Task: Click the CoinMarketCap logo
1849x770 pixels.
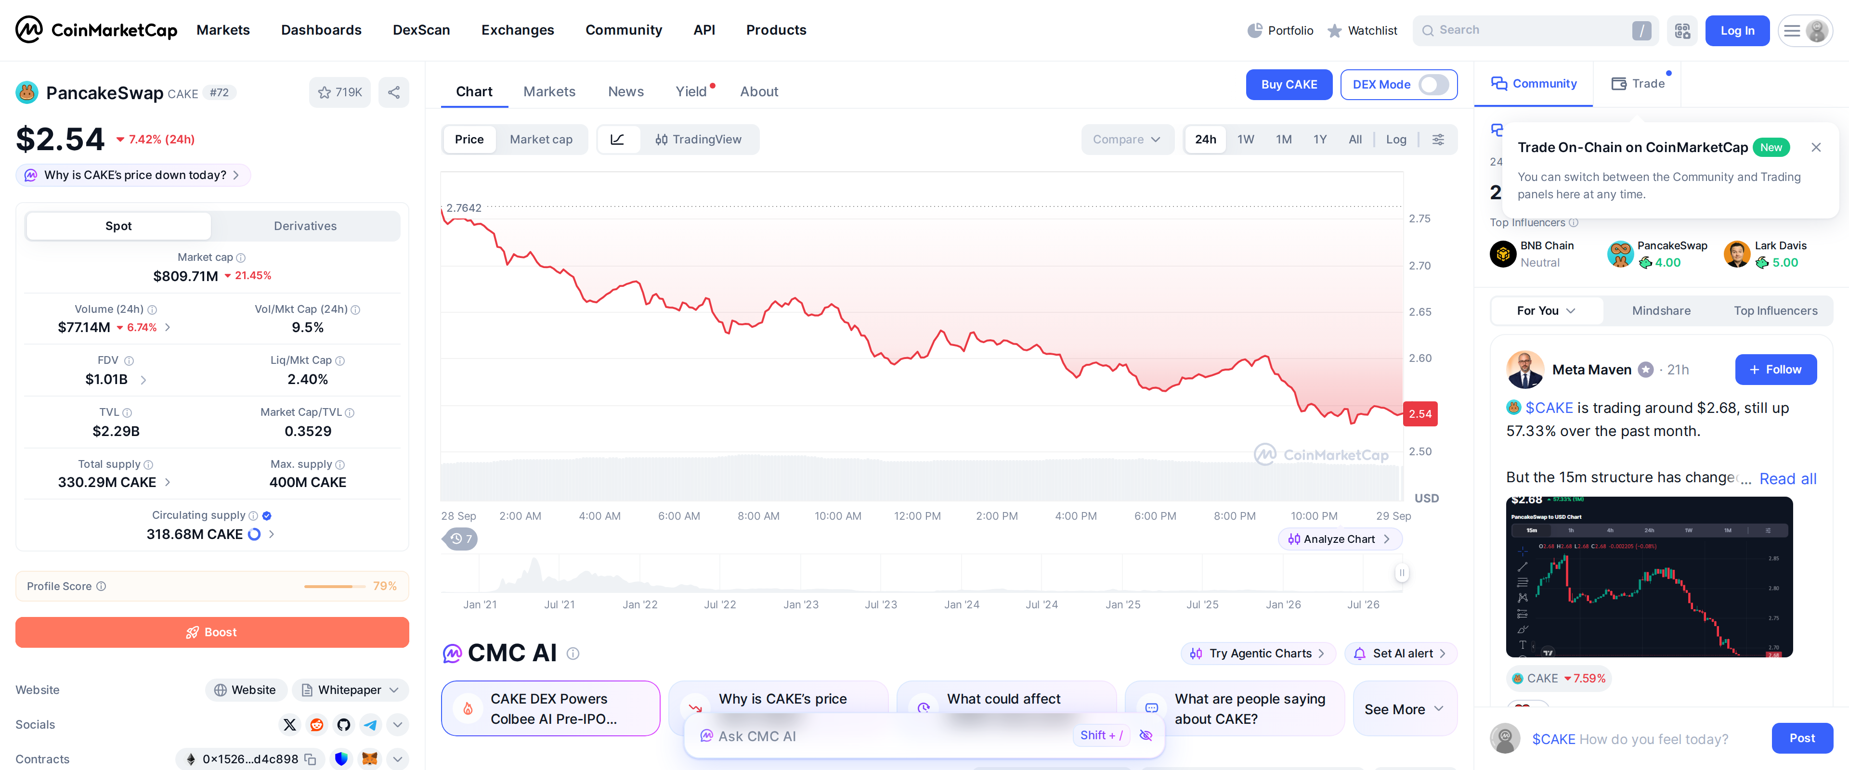Action: click(96, 30)
